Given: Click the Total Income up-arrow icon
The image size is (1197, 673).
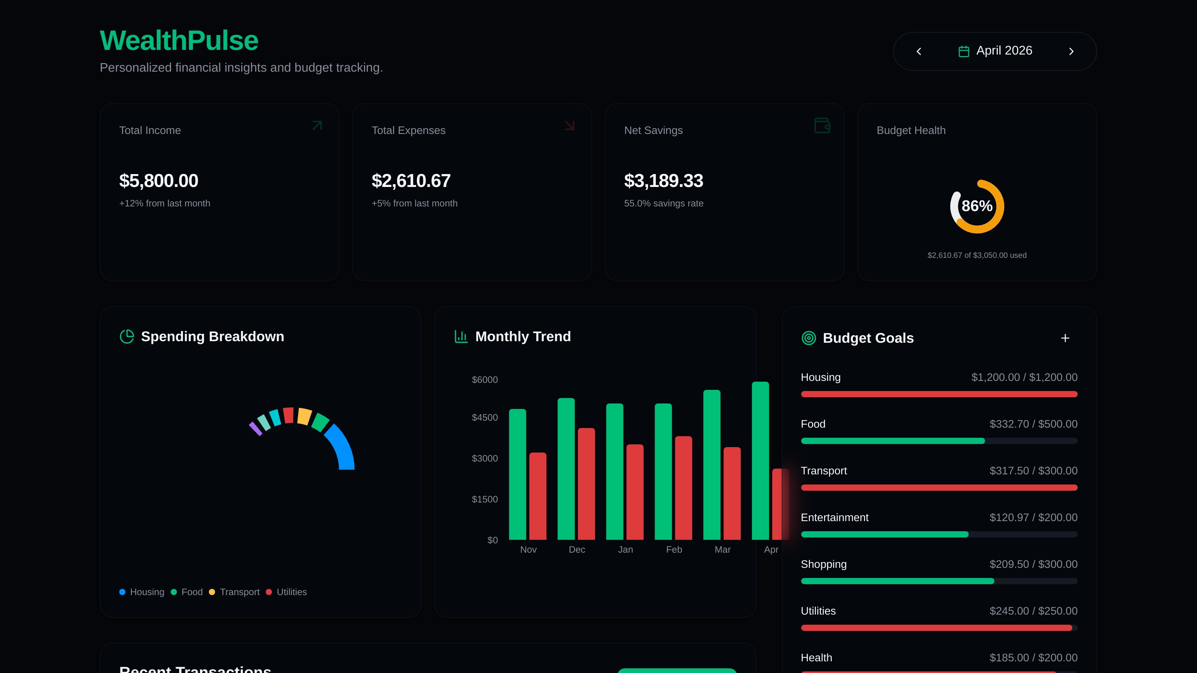Looking at the screenshot, I should click(317, 125).
